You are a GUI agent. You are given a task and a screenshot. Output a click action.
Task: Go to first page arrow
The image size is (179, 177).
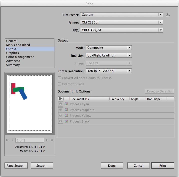click(7, 140)
